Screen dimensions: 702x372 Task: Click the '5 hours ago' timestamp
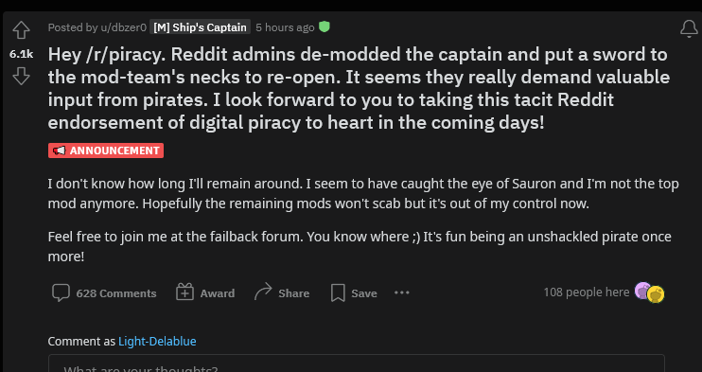click(x=285, y=27)
